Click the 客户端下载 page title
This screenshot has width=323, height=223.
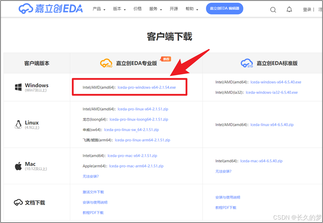click(169, 37)
